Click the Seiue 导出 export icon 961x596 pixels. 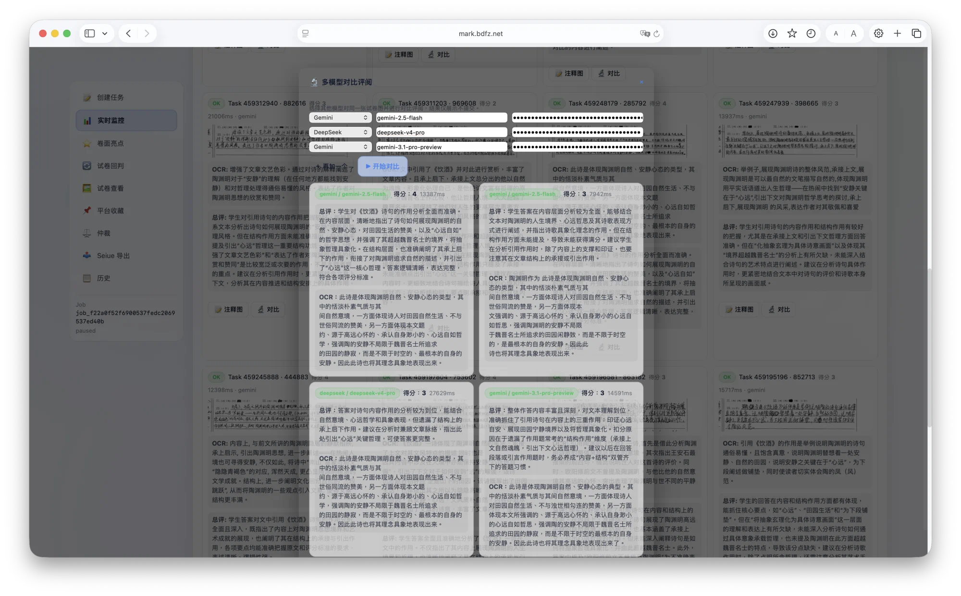pos(87,255)
